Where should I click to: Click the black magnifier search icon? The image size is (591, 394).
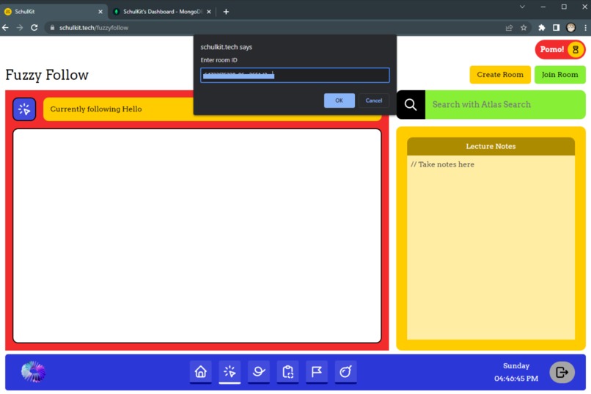pyautogui.click(x=411, y=104)
